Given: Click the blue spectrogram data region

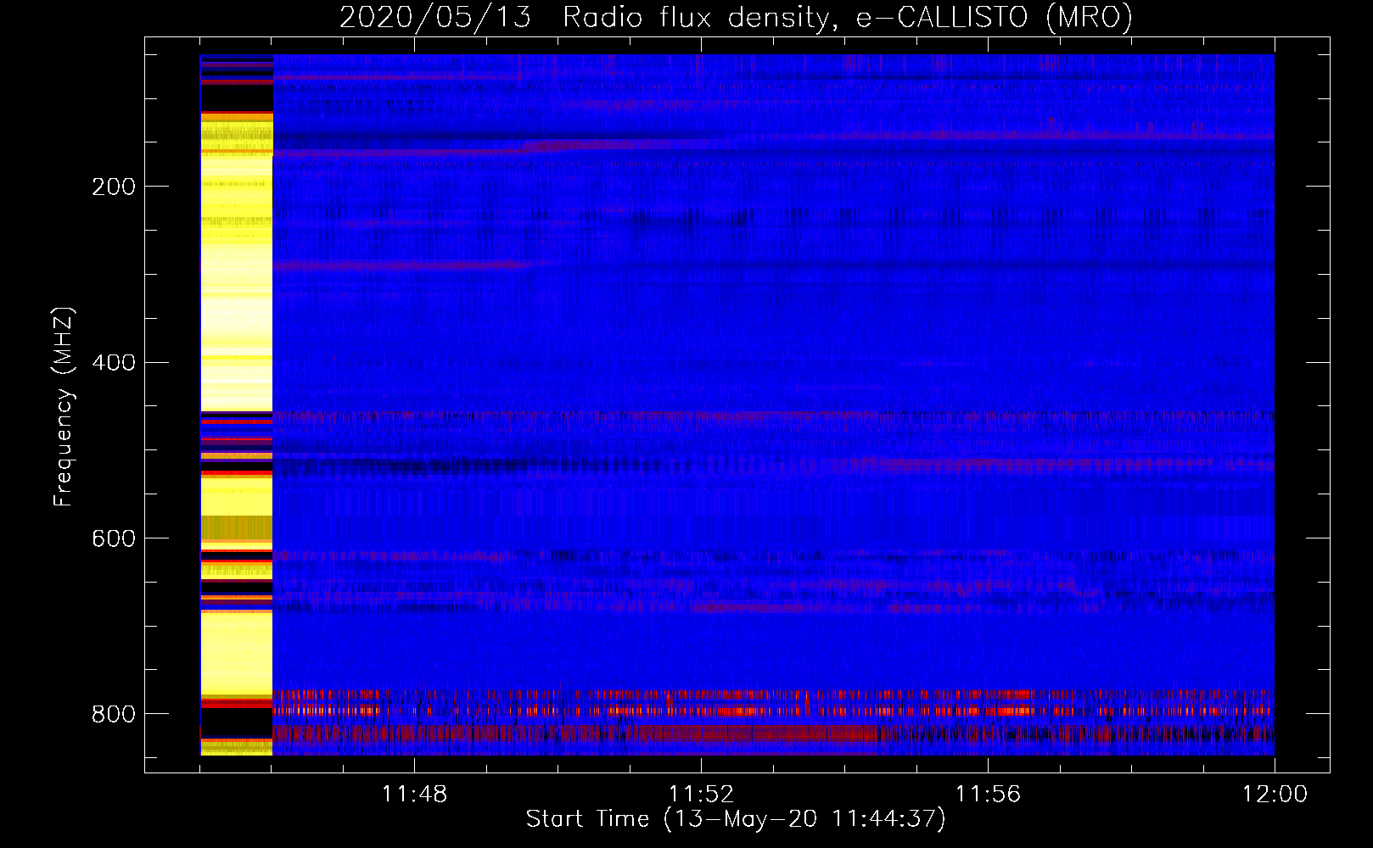Looking at the screenshot, I should 773,404.
